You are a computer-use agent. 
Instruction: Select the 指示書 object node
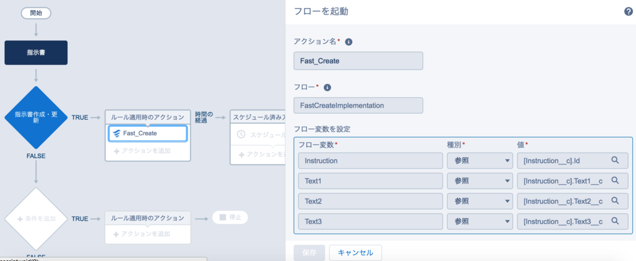[36, 53]
